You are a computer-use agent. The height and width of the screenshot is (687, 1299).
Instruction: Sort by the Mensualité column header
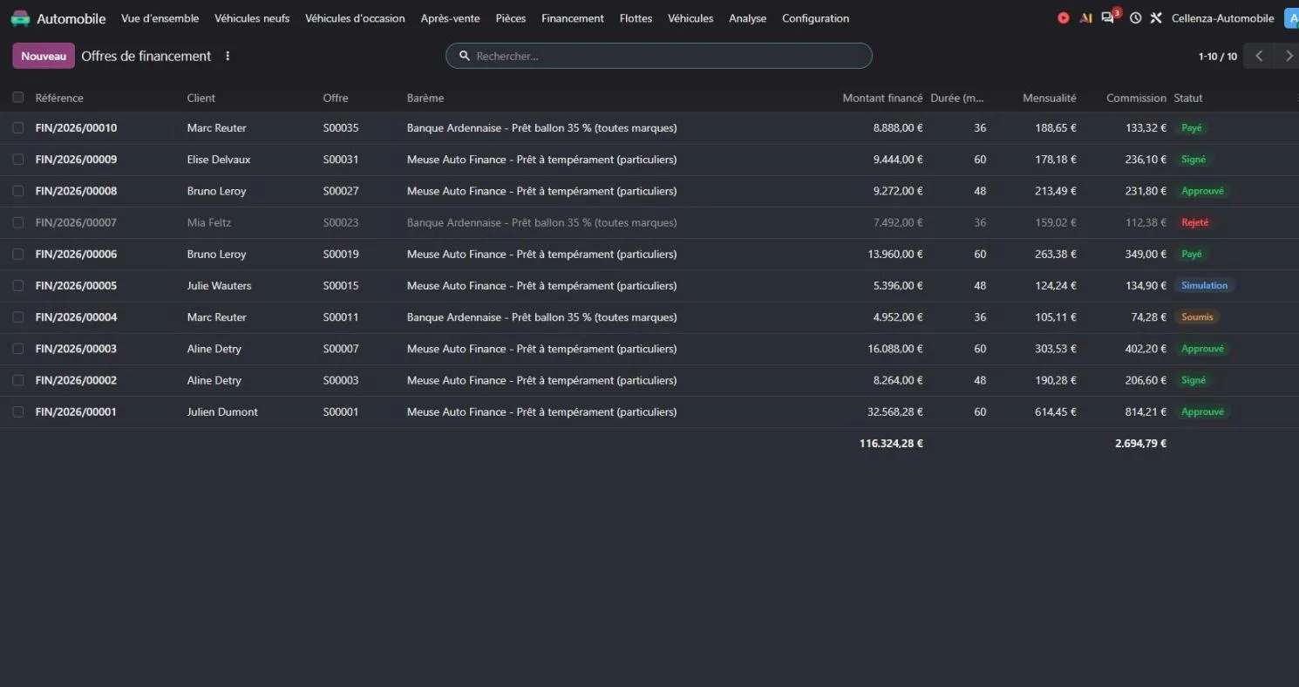(1050, 98)
